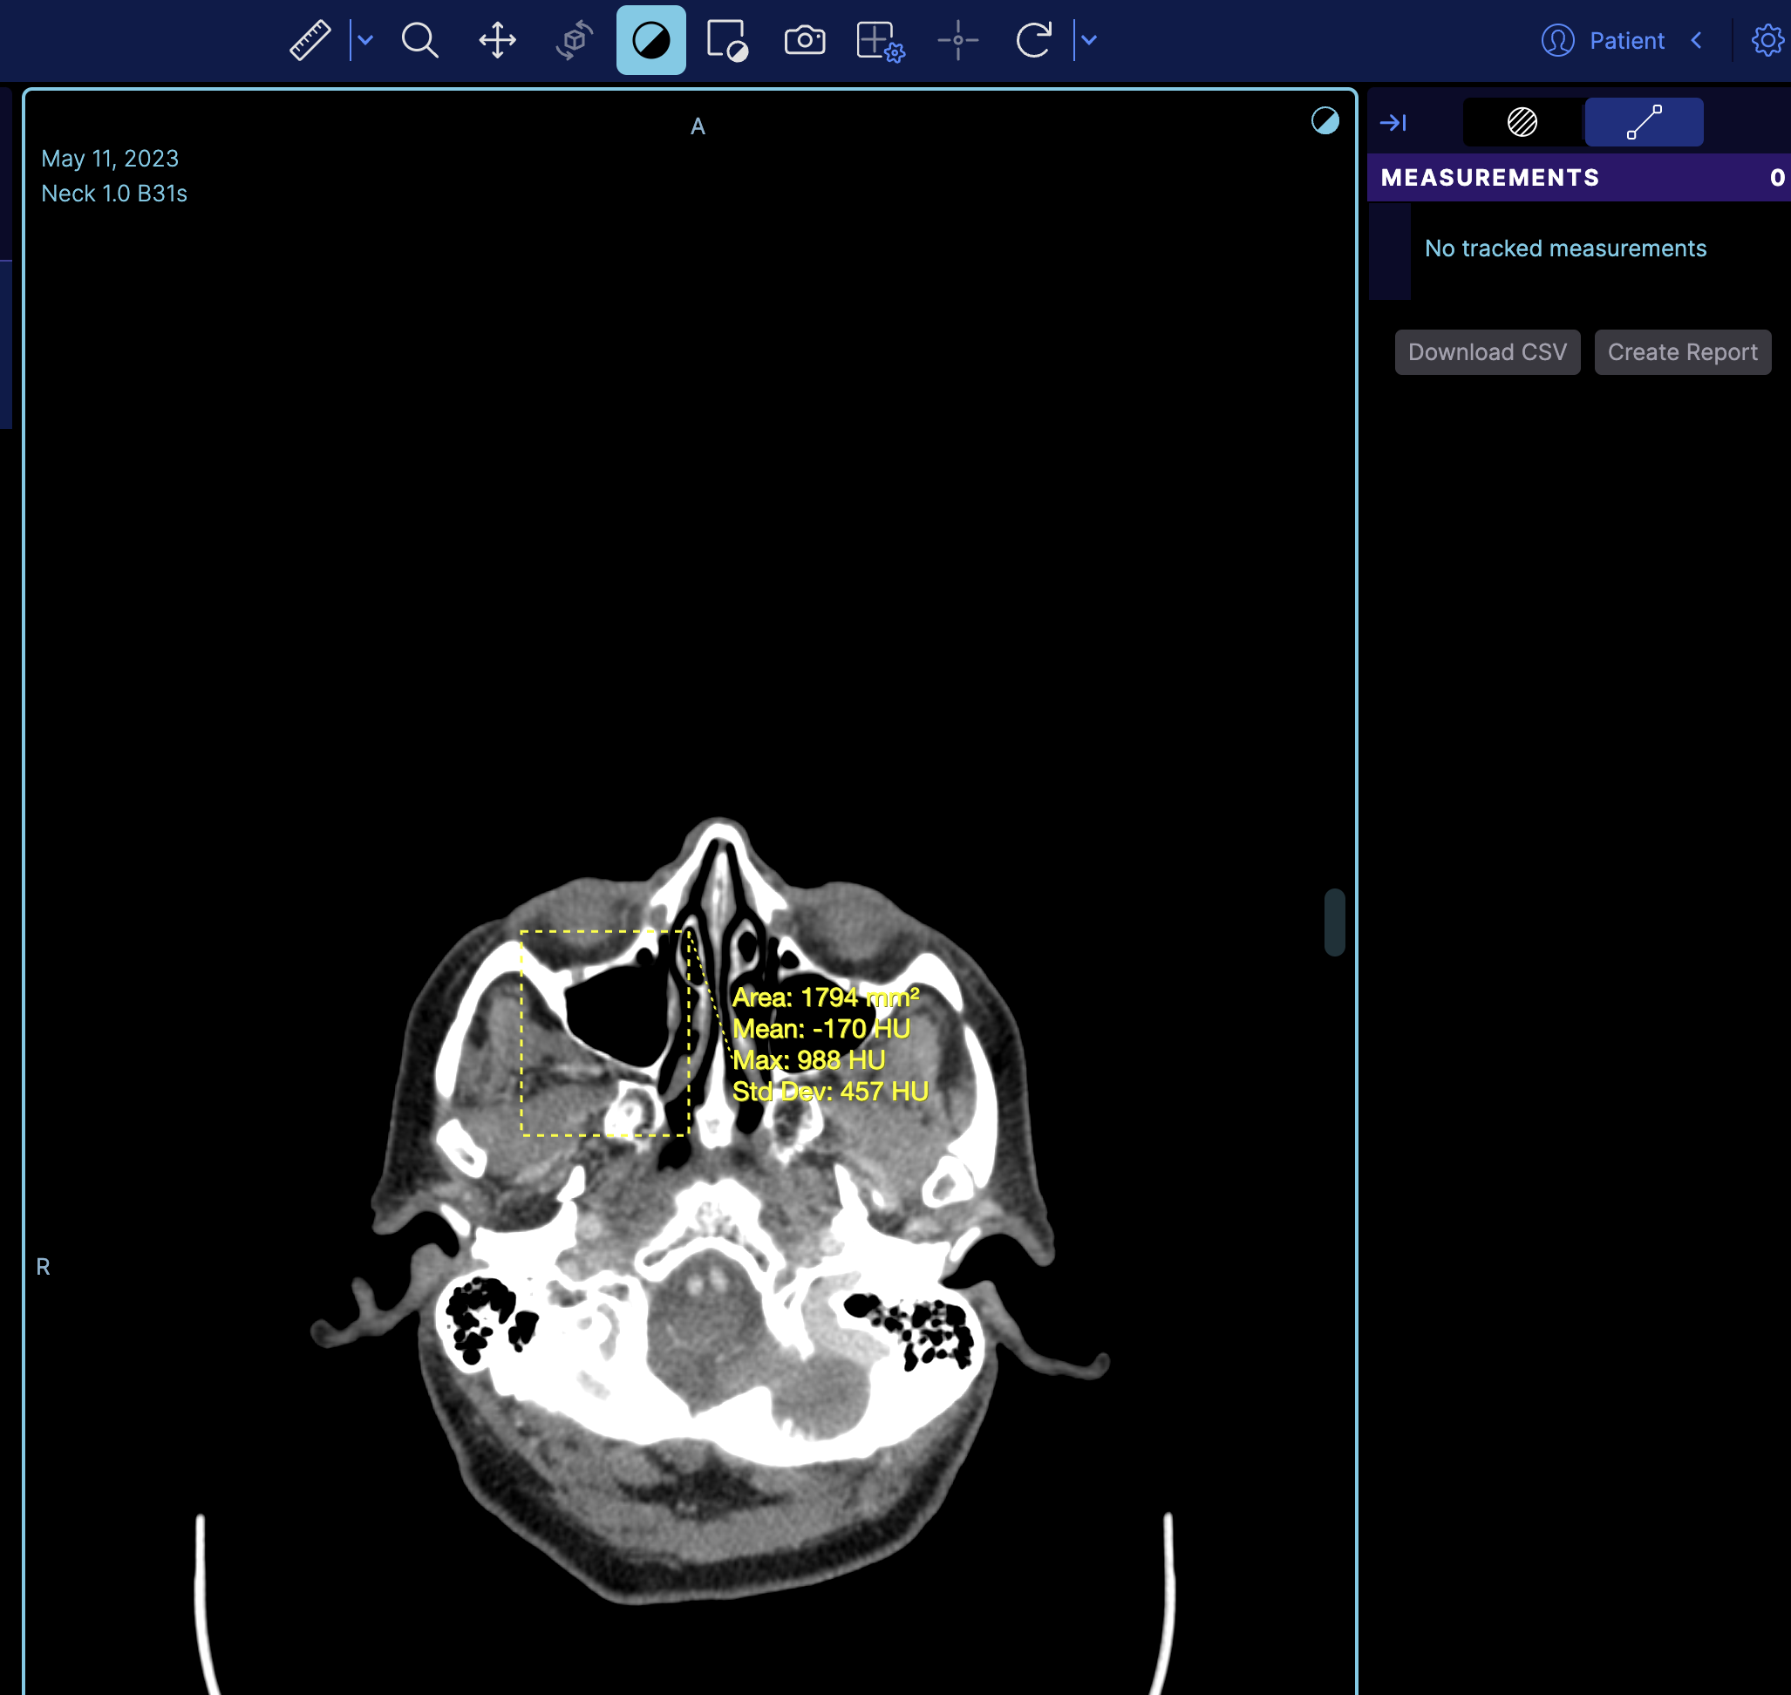Collapse the right side panel arrow
Screen dimensions: 1791x1695
coord(1393,122)
